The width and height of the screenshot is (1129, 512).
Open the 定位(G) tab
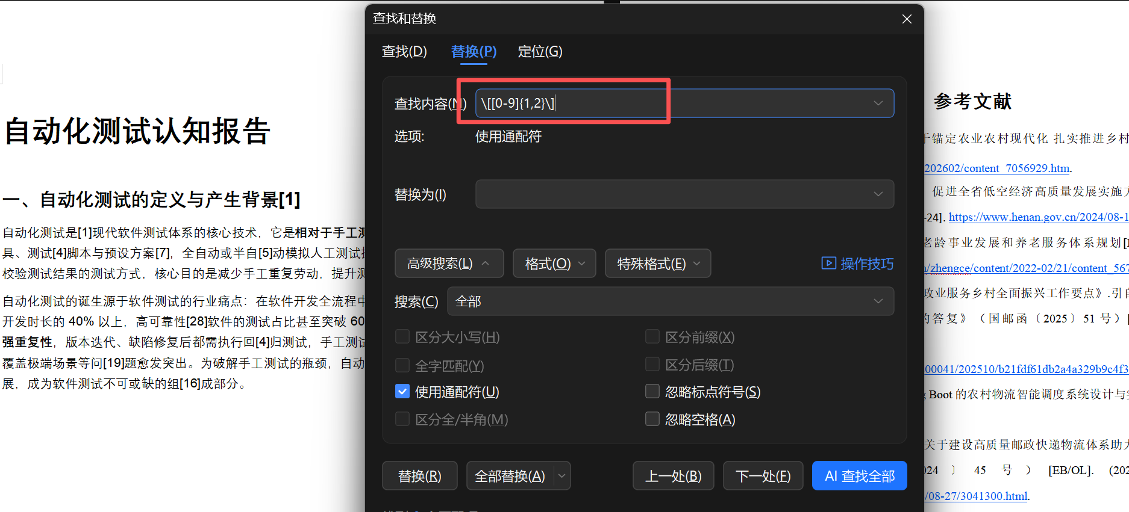click(540, 52)
